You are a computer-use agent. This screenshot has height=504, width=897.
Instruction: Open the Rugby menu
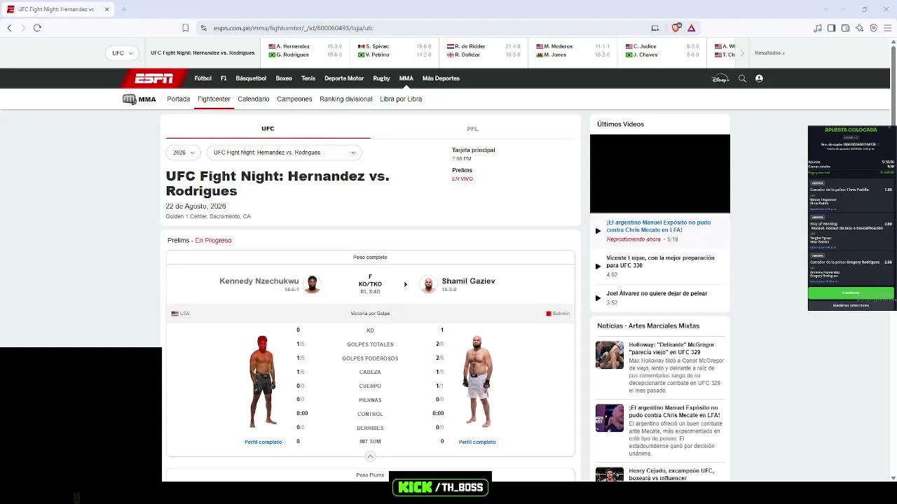pyautogui.click(x=381, y=78)
